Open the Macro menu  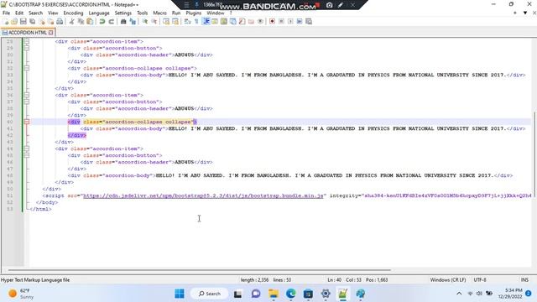point(159,13)
